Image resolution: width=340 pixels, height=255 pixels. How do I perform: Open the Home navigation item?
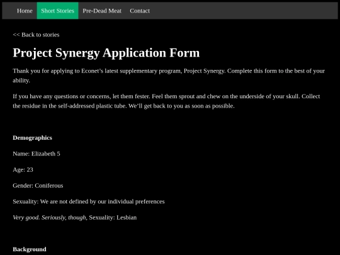click(x=25, y=11)
